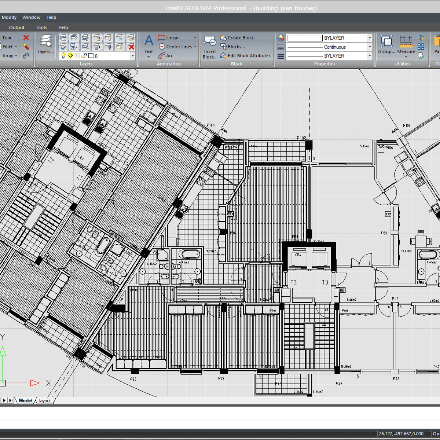Screen dimensions: 440x440
Task: Click the Edit Block Attributes icon
Action: (x=223, y=56)
